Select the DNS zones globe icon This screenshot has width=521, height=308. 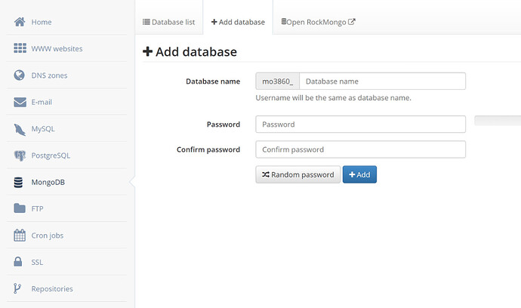click(x=20, y=75)
